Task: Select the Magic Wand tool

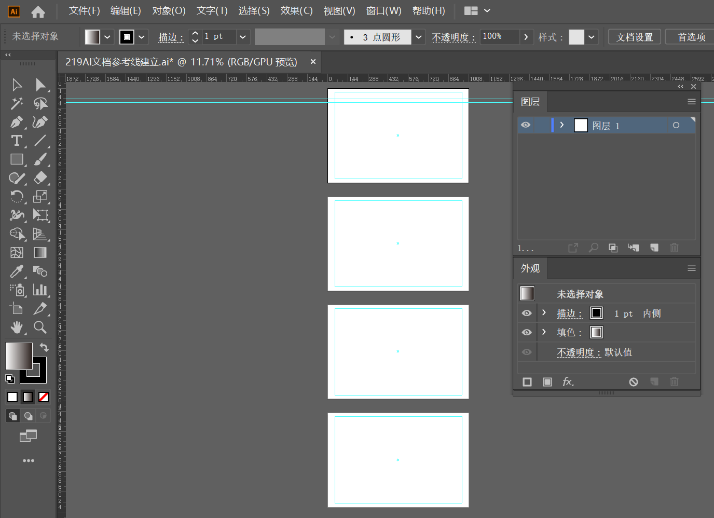Action: tap(17, 103)
